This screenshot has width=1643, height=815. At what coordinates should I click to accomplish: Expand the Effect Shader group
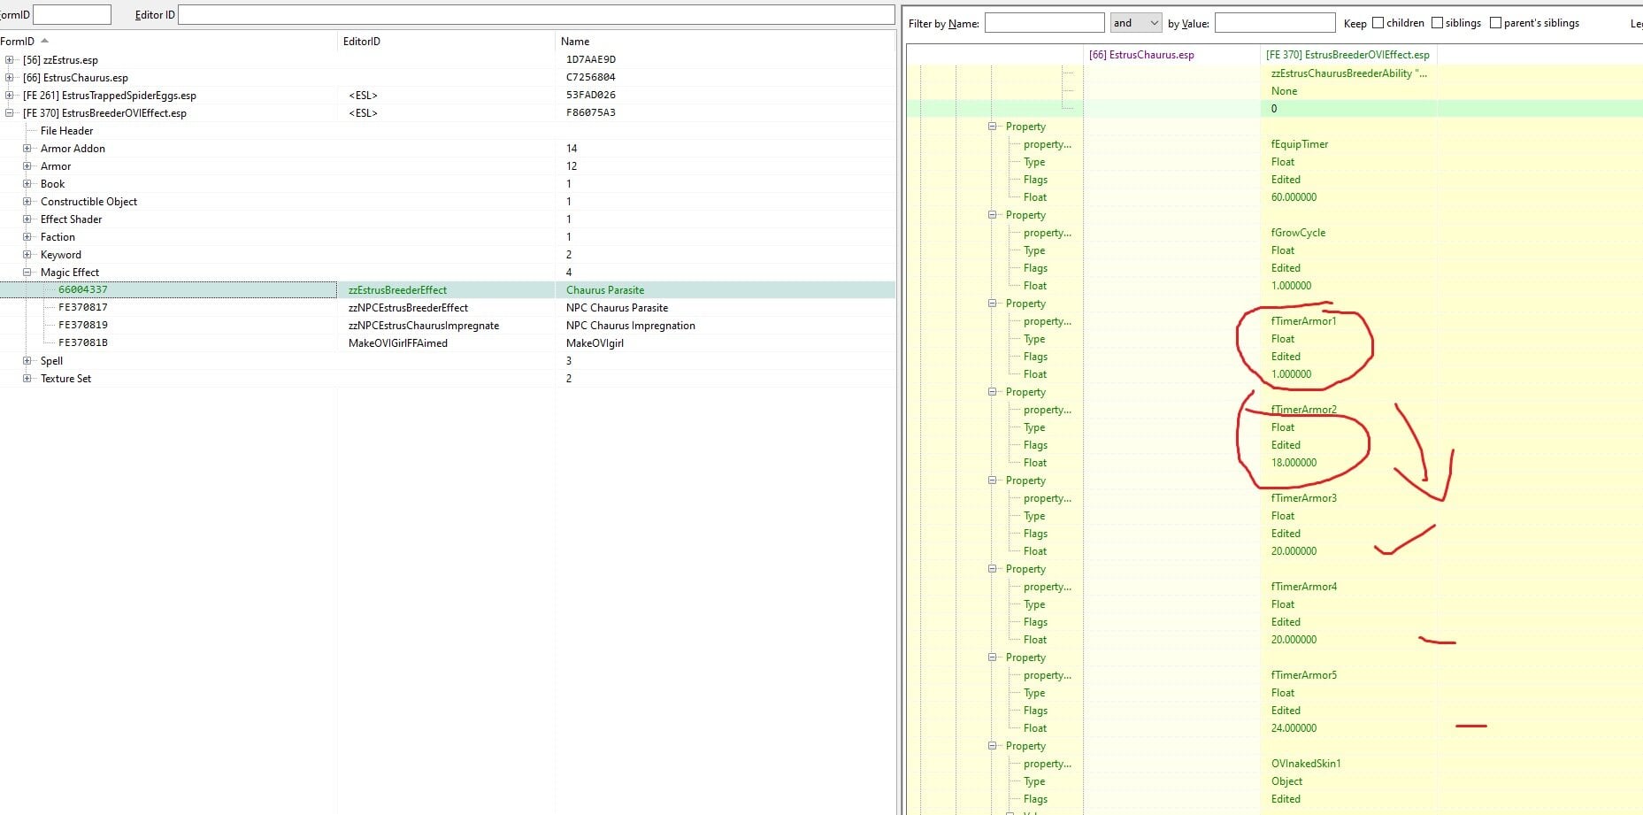pos(27,219)
